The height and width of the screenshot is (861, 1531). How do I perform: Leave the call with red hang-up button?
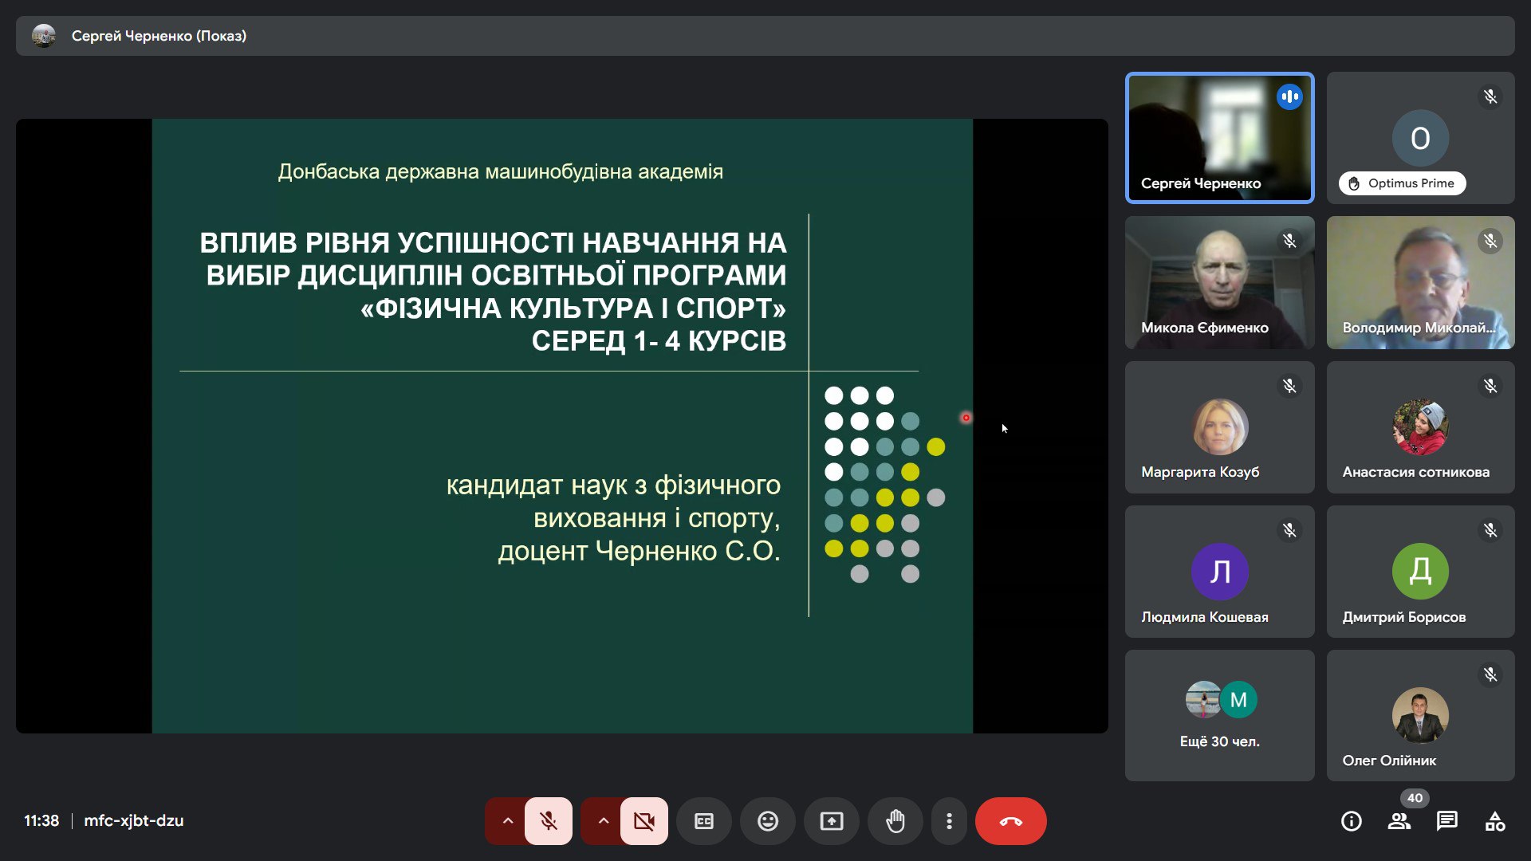tap(1010, 820)
